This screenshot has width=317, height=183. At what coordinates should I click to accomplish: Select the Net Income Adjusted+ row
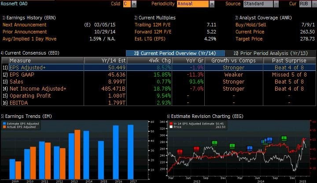tap(158, 89)
